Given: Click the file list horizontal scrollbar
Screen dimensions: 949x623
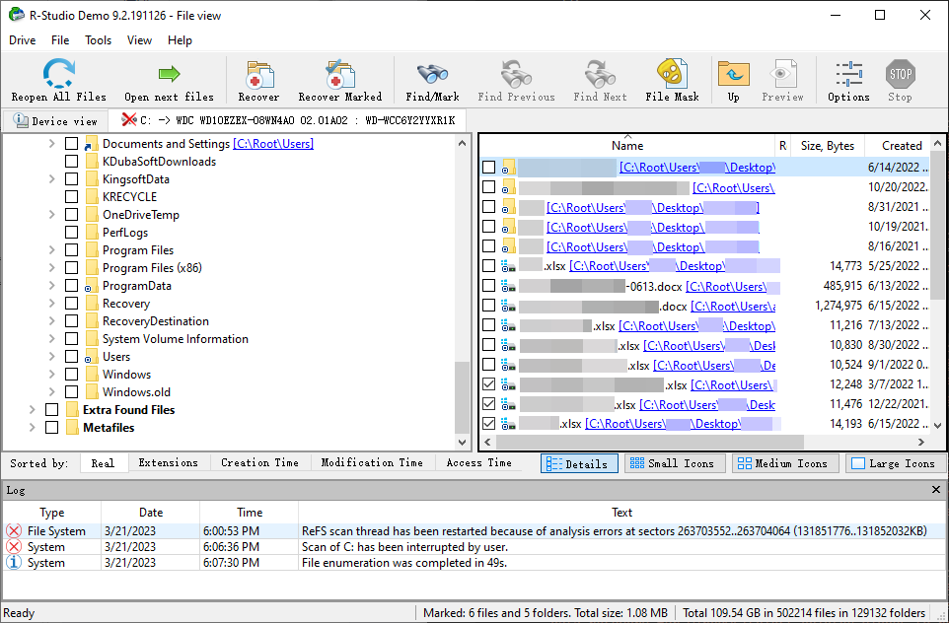Looking at the screenshot, I should [649, 443].
